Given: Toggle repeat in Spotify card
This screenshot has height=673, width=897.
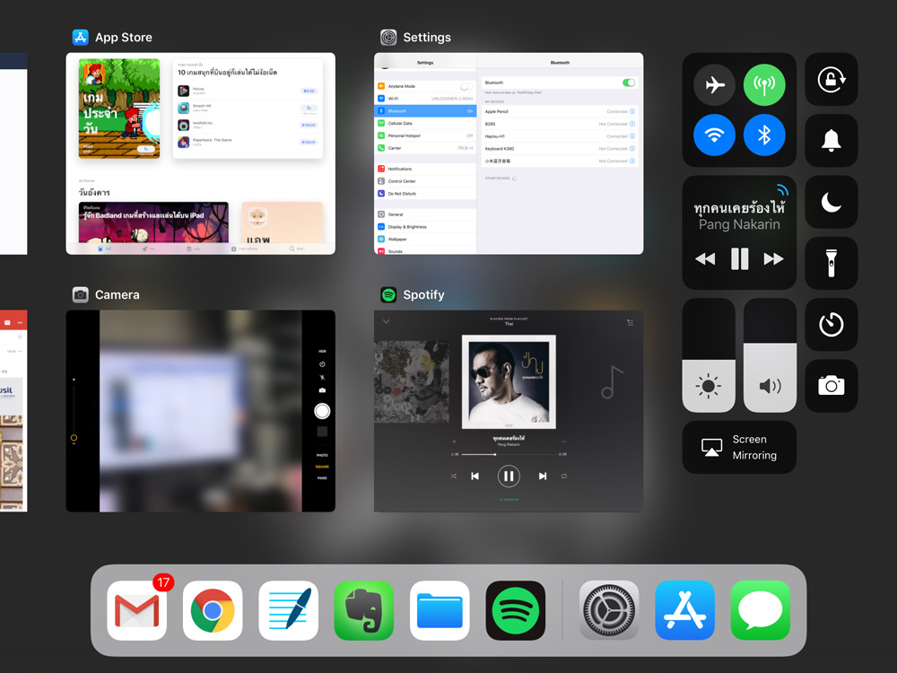Looking at the screenshot, I should tap(564, 476).
